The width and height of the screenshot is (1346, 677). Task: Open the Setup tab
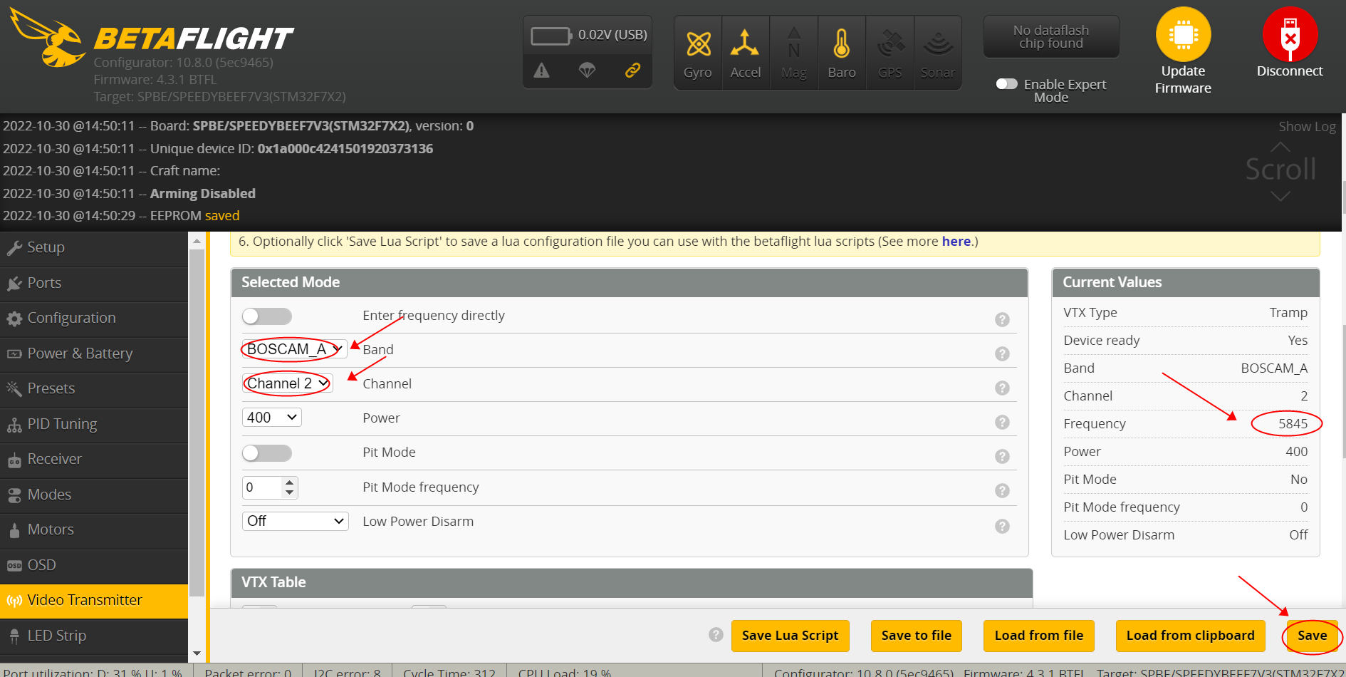pos(94,247)
